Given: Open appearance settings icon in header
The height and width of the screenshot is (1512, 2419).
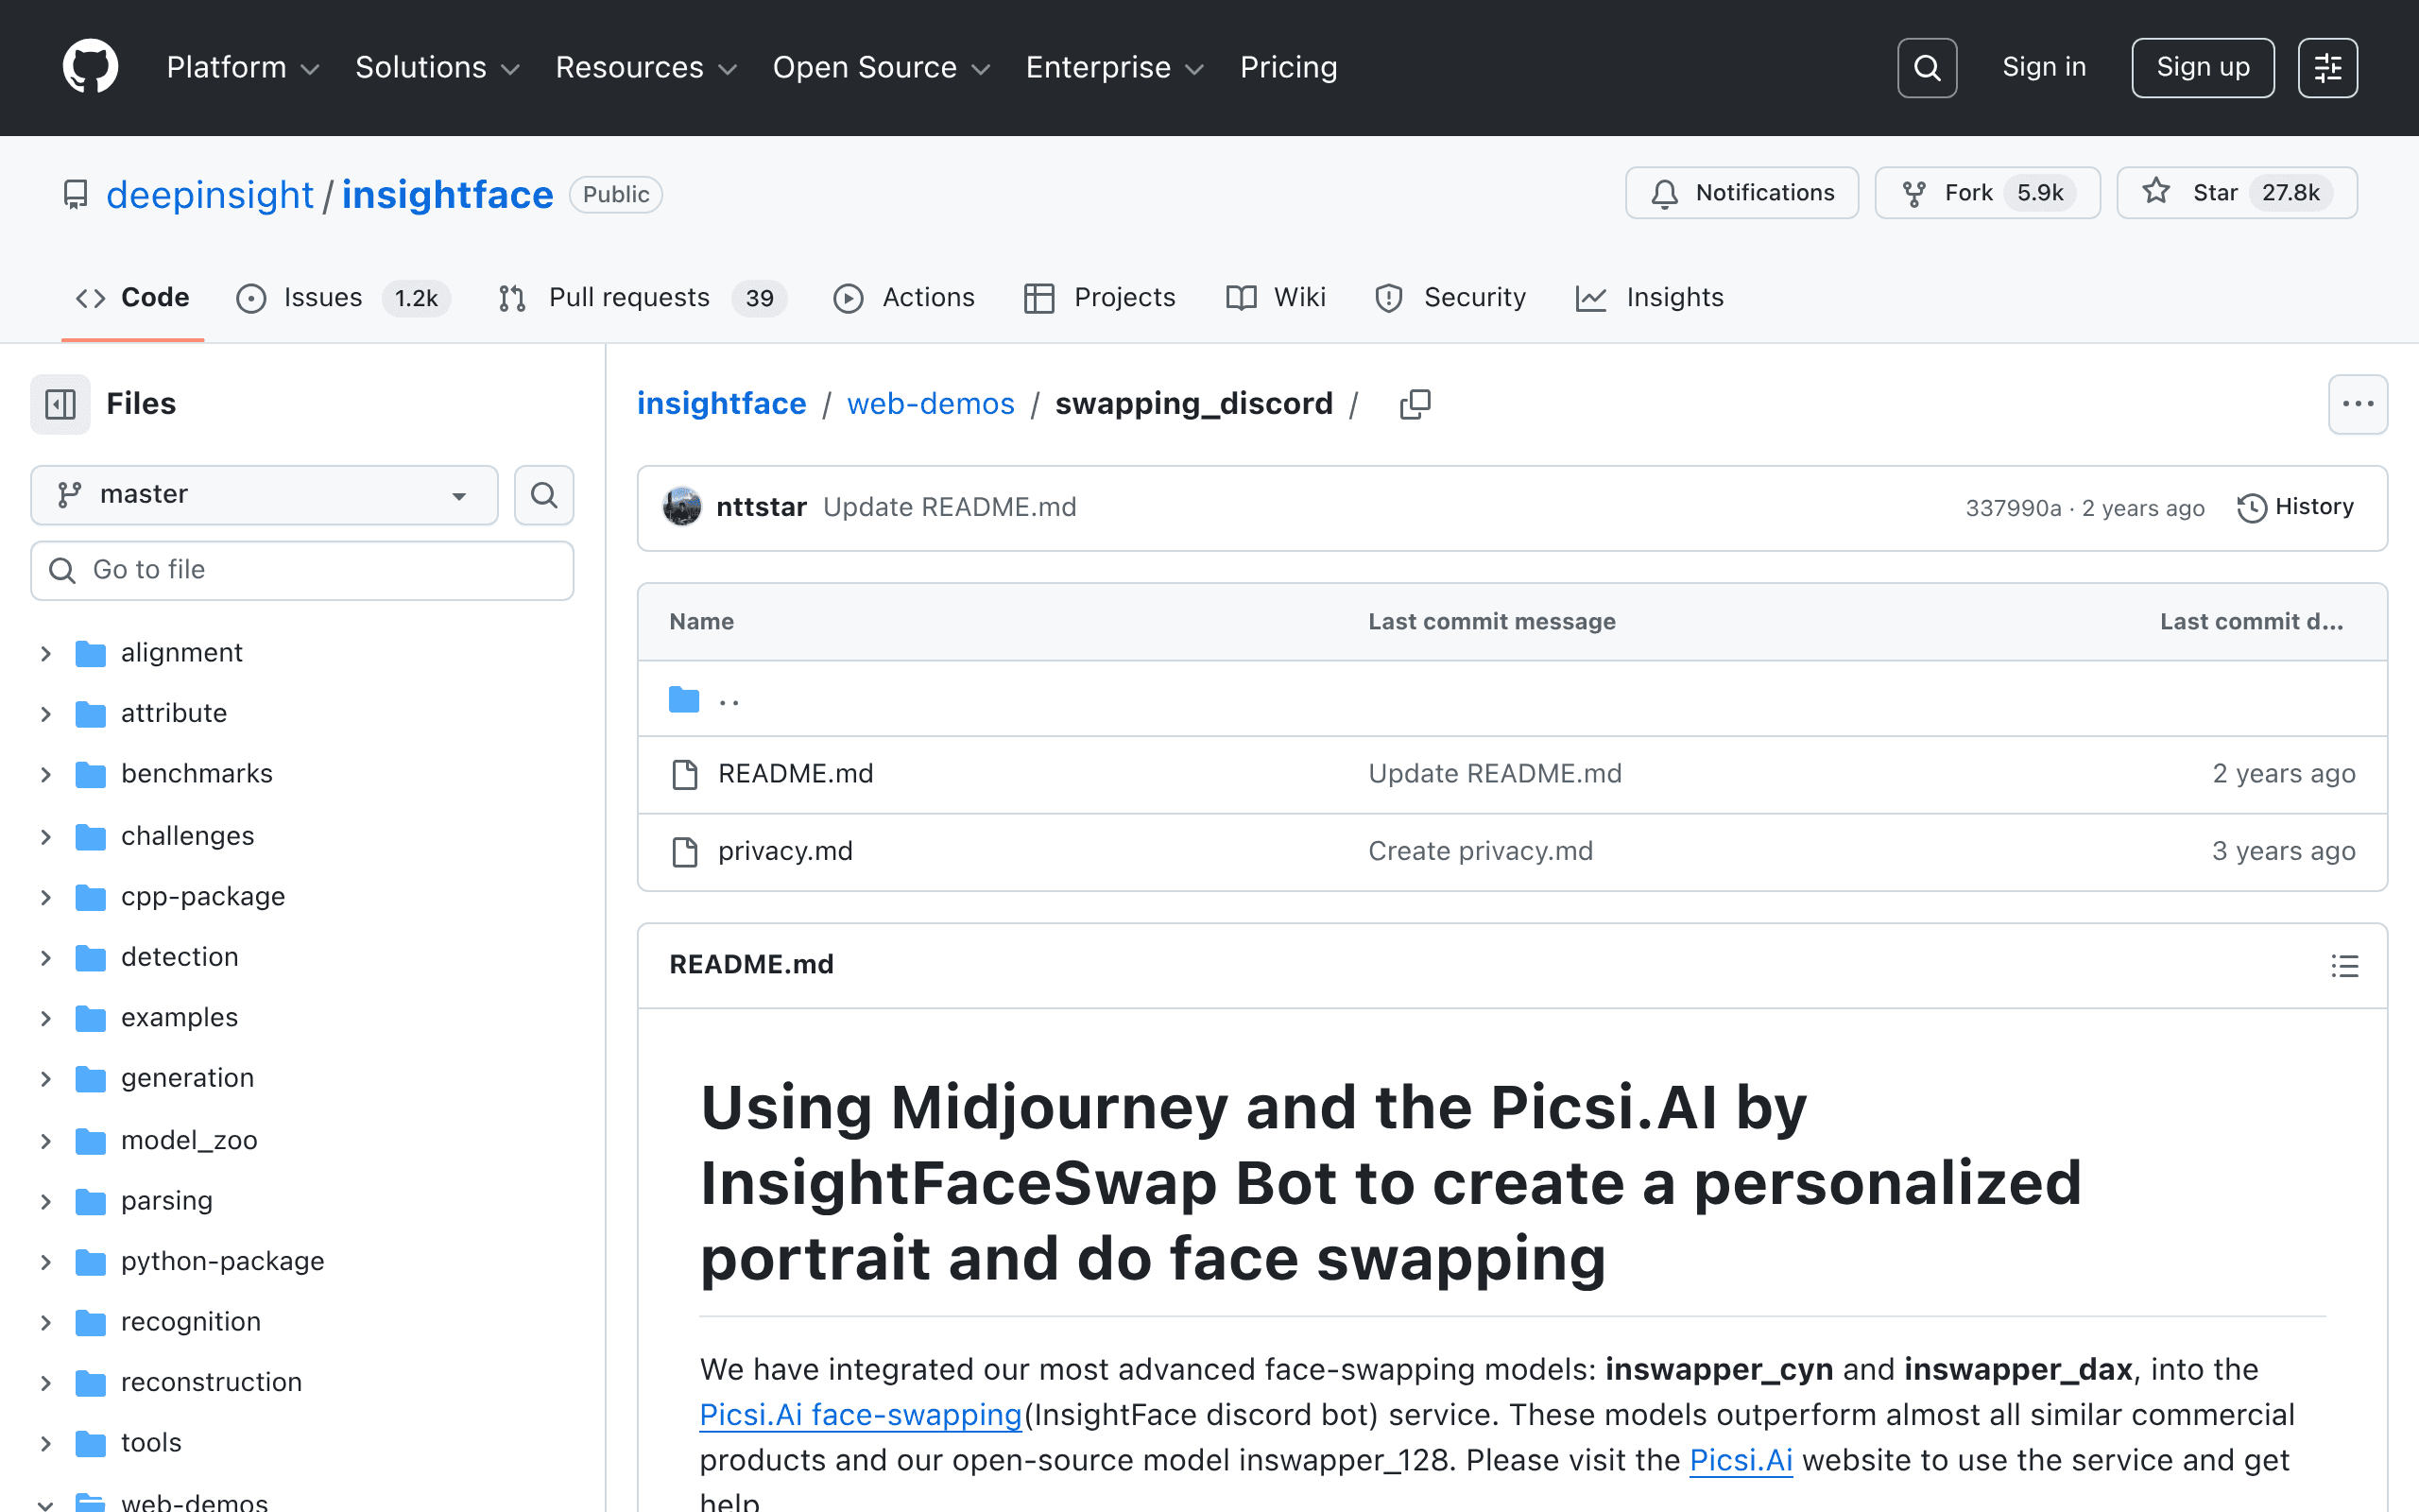Looking at the screenshot, I should tap(2327, 68).
